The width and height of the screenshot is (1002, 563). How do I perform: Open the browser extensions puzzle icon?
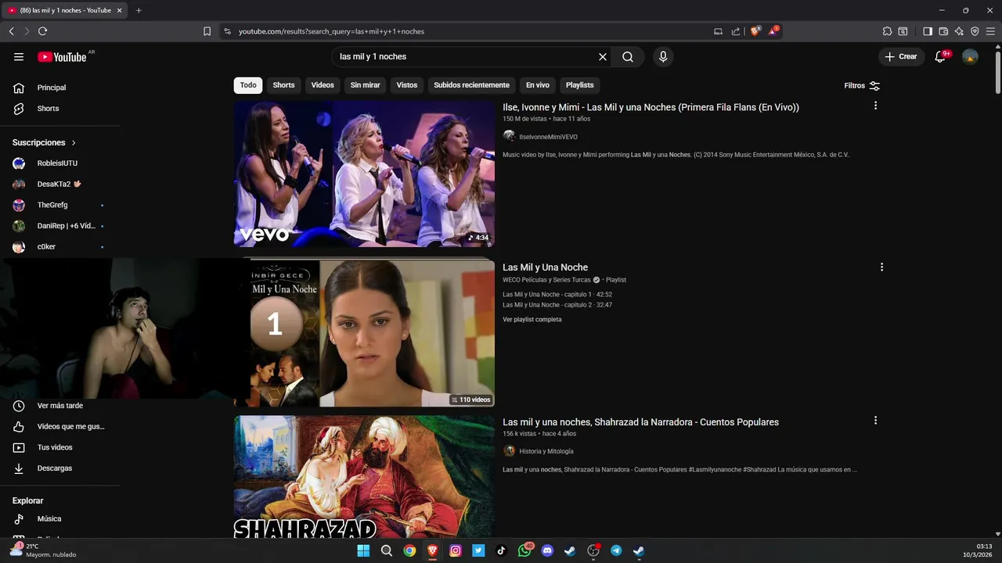[887, 31]
